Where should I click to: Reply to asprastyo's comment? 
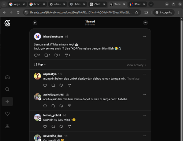(x=53, y=85)
